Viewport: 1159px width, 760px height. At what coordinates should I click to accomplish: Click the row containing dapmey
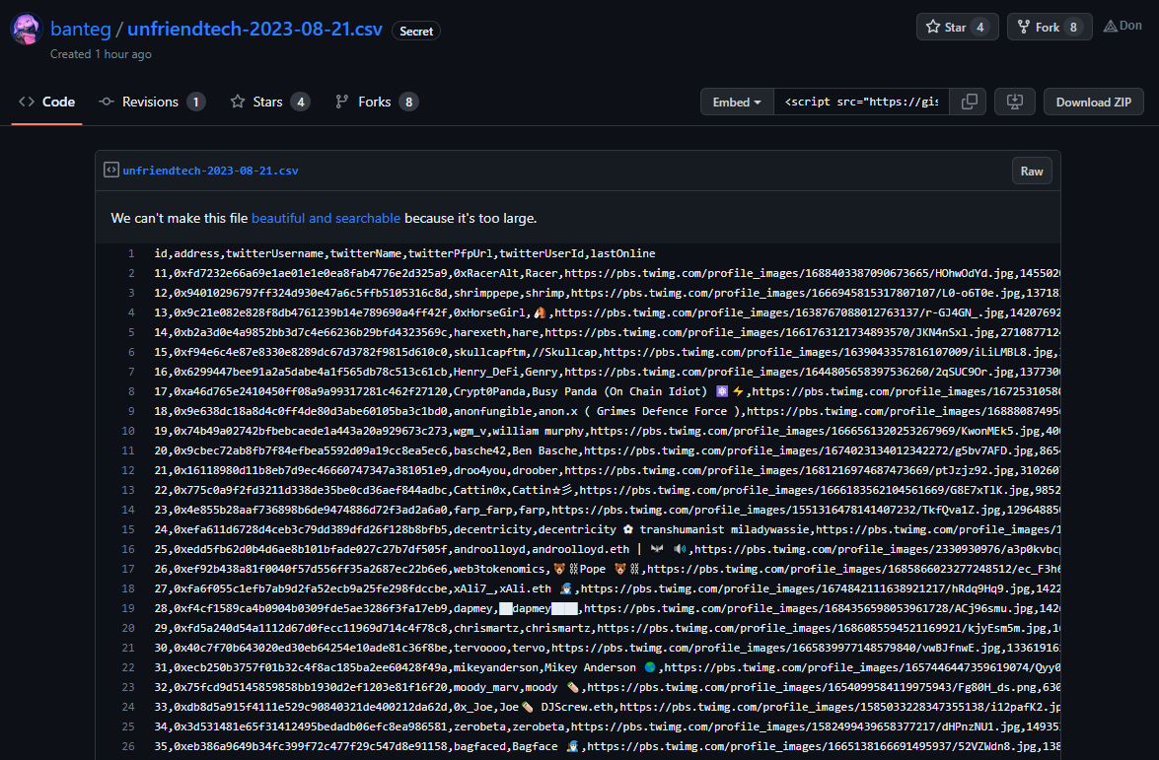[x=607, y=608]
